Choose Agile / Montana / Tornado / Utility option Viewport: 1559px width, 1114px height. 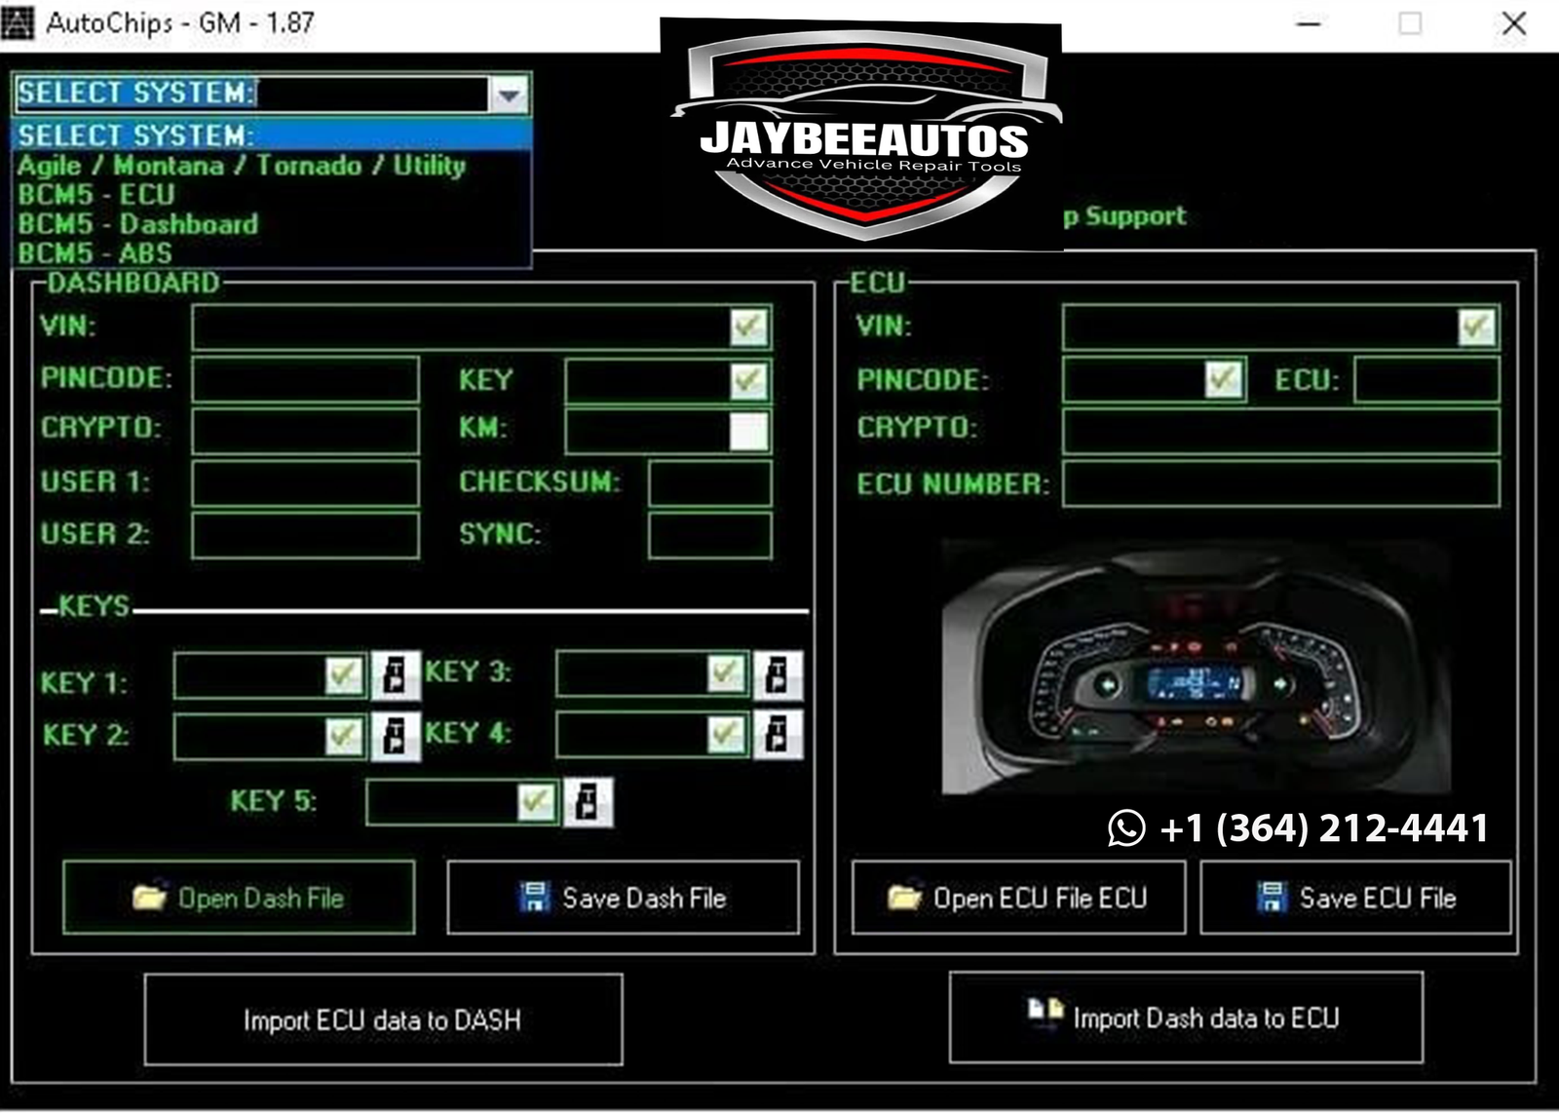[242, 166]
